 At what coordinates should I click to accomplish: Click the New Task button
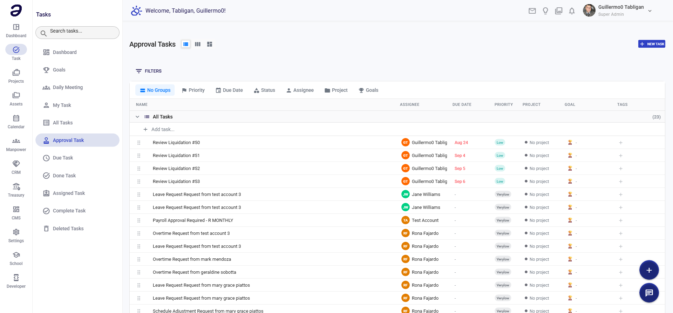click(x=652, y=44)
